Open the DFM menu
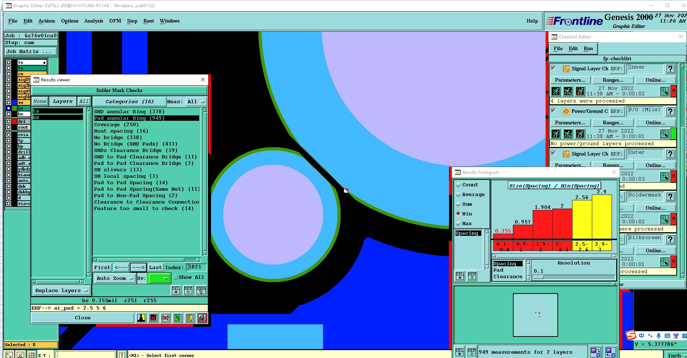This screenshot has width=687, height=358. pos(115,21)
